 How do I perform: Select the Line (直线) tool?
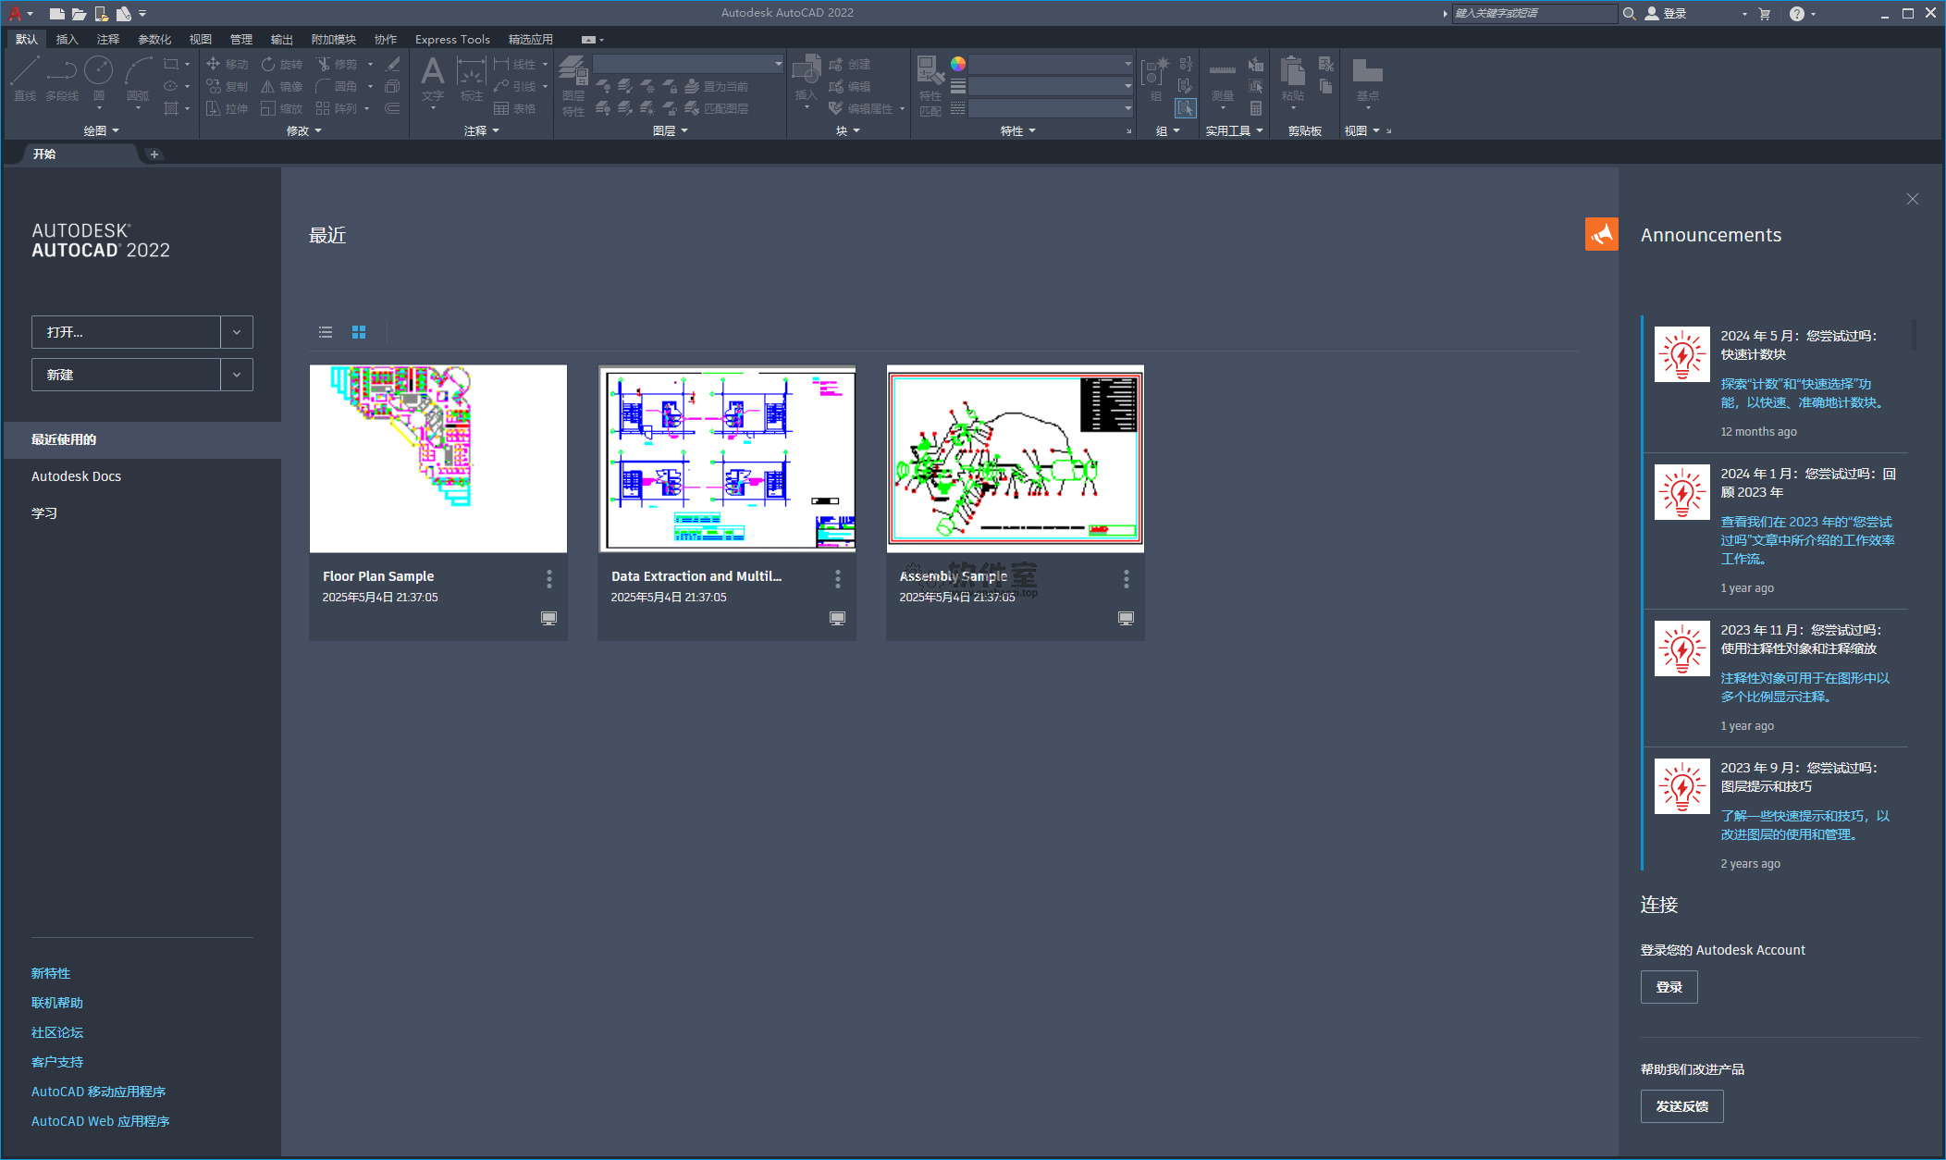(x=25, y=79)
